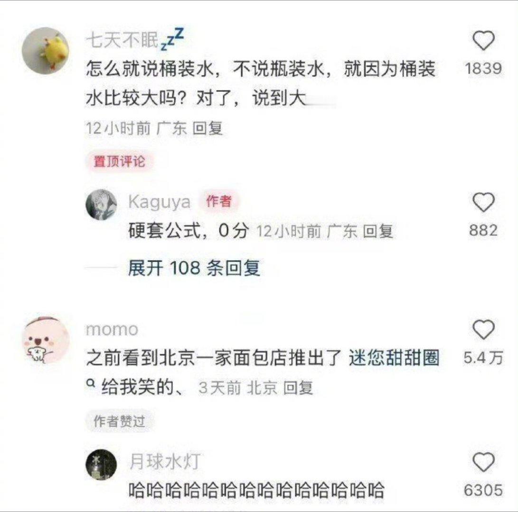The image size is (518, 512).
Task: Reply to Kaguya's comment
Action: 378,231
